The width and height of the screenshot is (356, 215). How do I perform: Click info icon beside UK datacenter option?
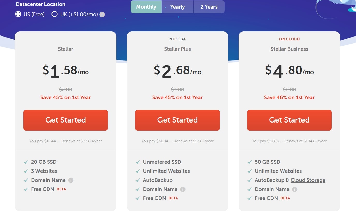102,15
